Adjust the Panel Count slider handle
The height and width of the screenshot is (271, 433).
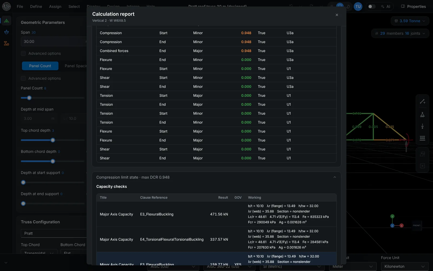(29, 98)
